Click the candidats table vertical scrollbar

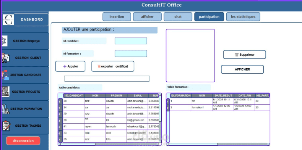tap(160, 118)
